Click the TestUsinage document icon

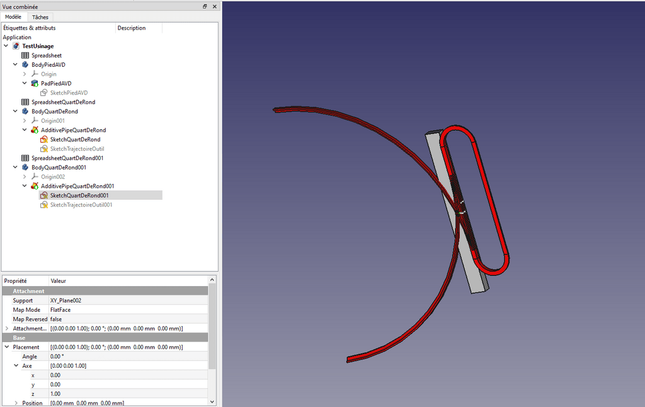pos(16,46)
